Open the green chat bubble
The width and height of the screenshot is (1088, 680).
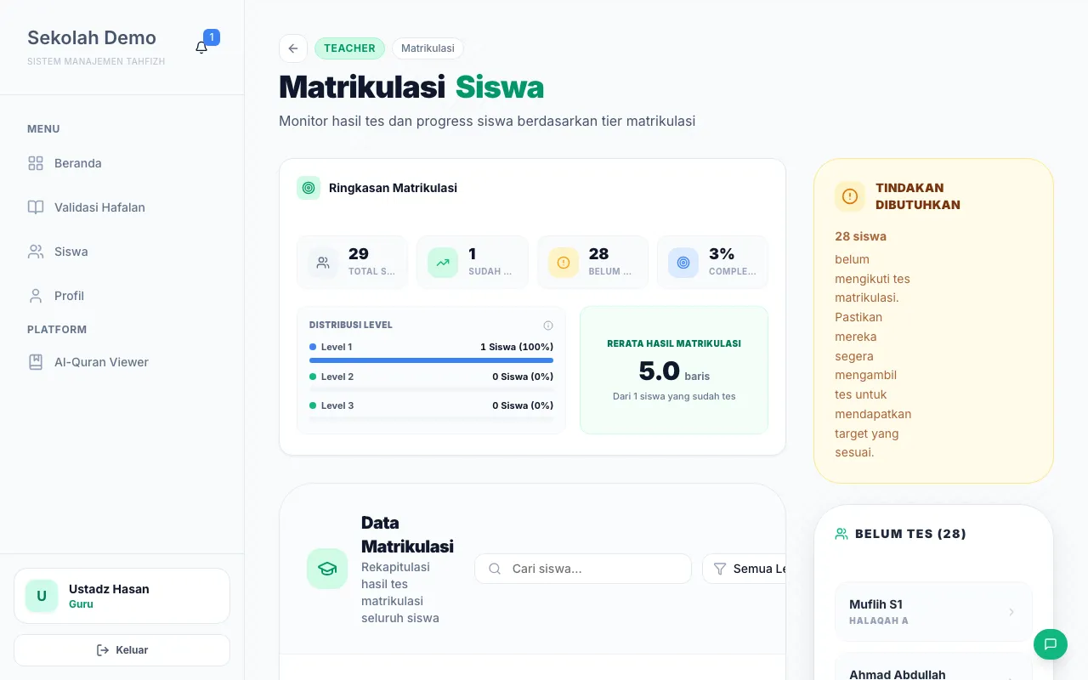click(1051, 643)
